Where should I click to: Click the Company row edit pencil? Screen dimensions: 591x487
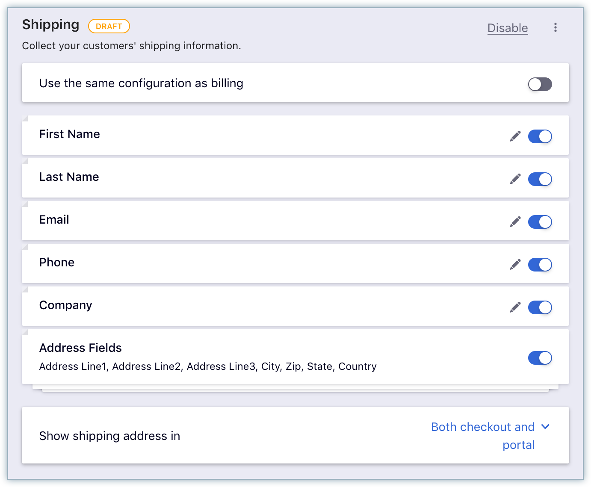click(x=515, y=307)
